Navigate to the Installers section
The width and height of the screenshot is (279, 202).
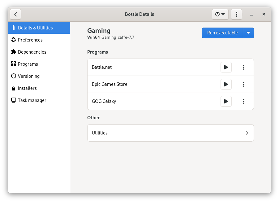[39, 88]
